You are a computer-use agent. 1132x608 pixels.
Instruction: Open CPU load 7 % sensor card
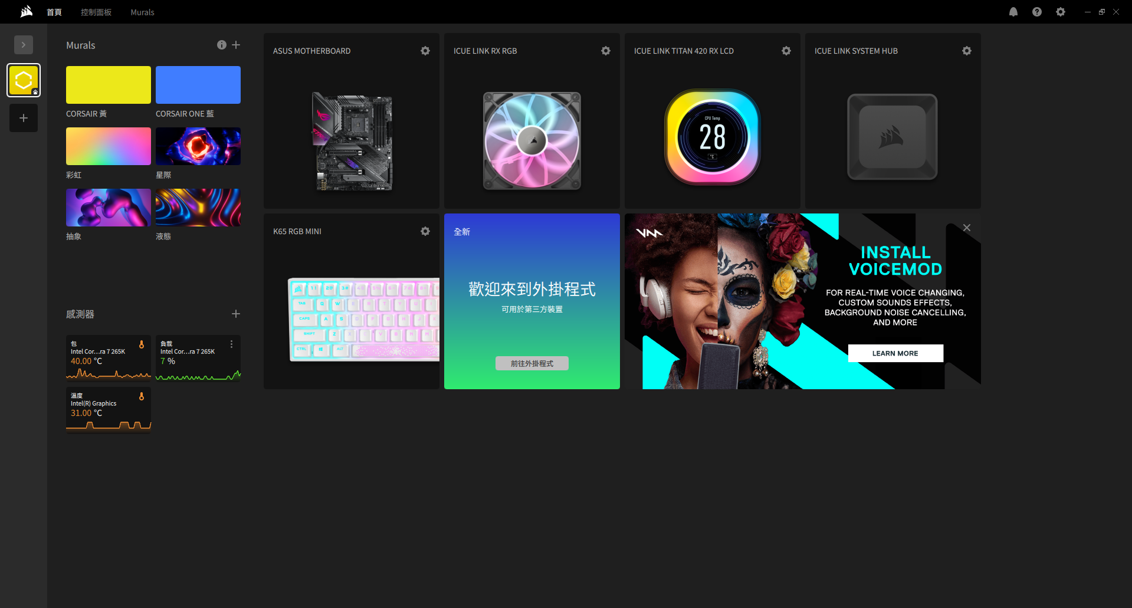click(x=198, y=358)
